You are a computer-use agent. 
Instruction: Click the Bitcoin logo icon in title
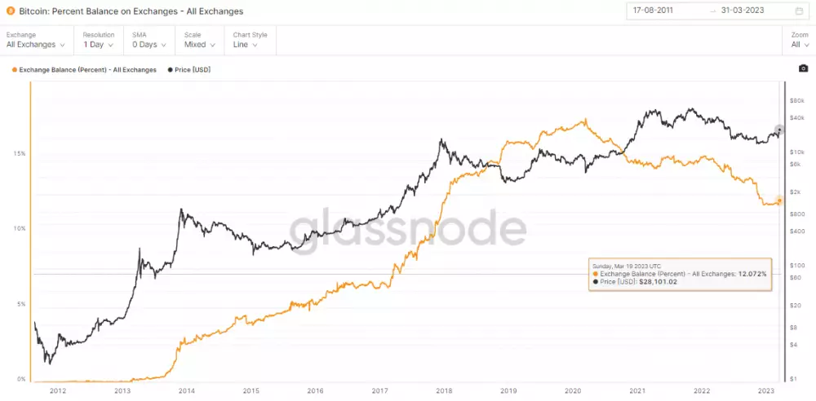tap(10, 11)
